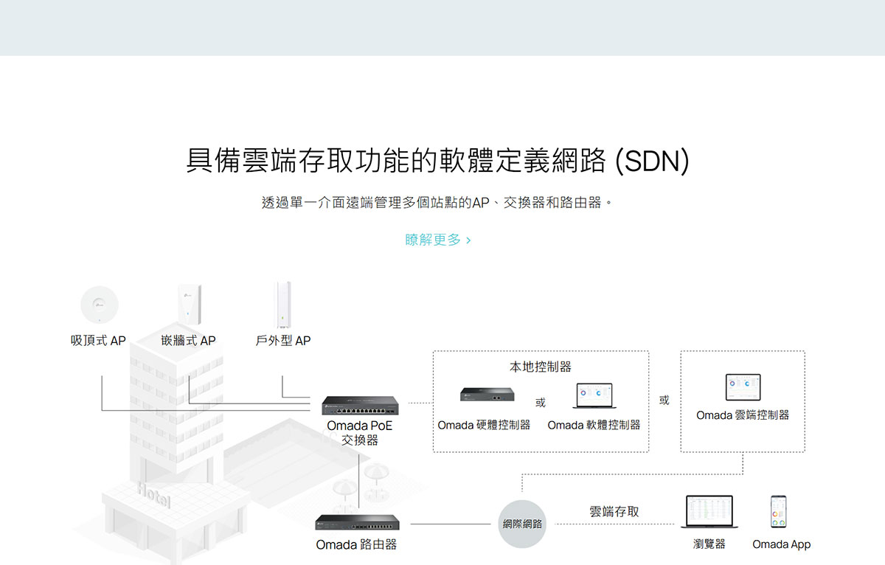Open the 瞭解更多 link
This screenshot has width=885, height=565.
[x=434, y=240]
